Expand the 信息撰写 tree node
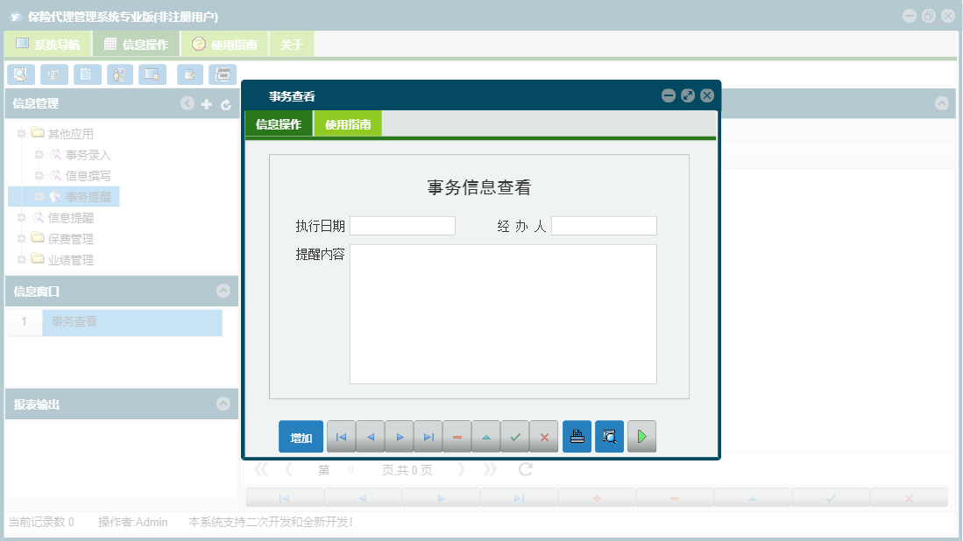This screenshot has width=963, height=541. pyautogui.click(x=39, y=175)
